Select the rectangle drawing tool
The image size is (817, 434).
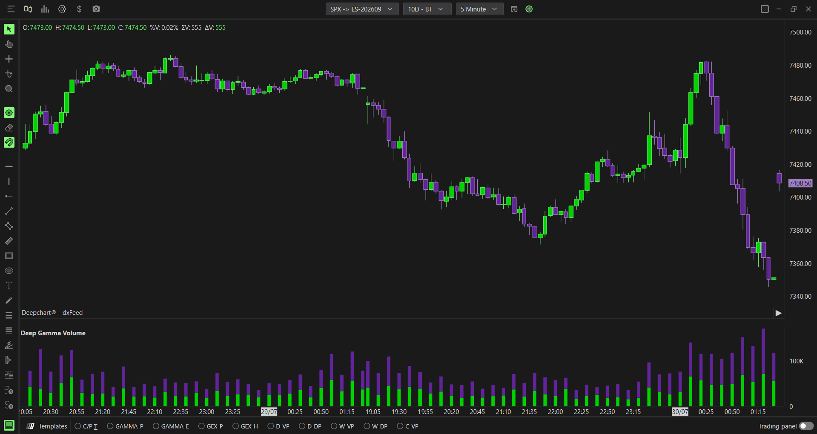(9, 256)
